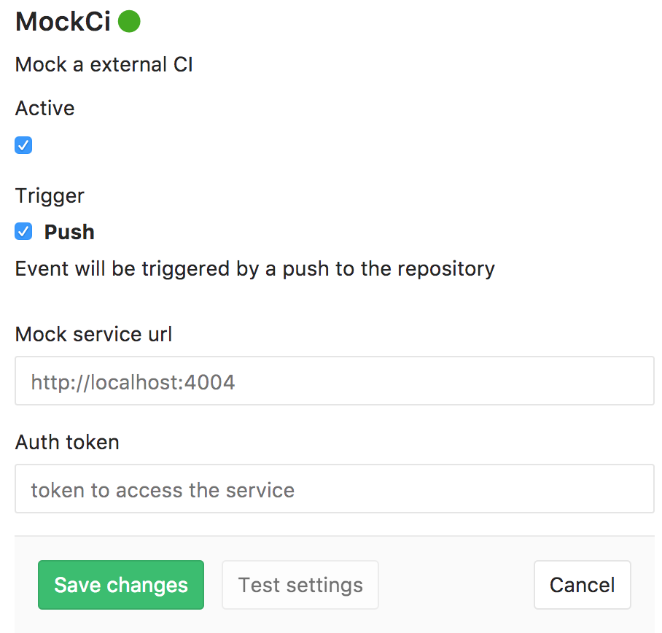
Task: Click the 'token to access the service' placeholder
Action: coord(163,489)
